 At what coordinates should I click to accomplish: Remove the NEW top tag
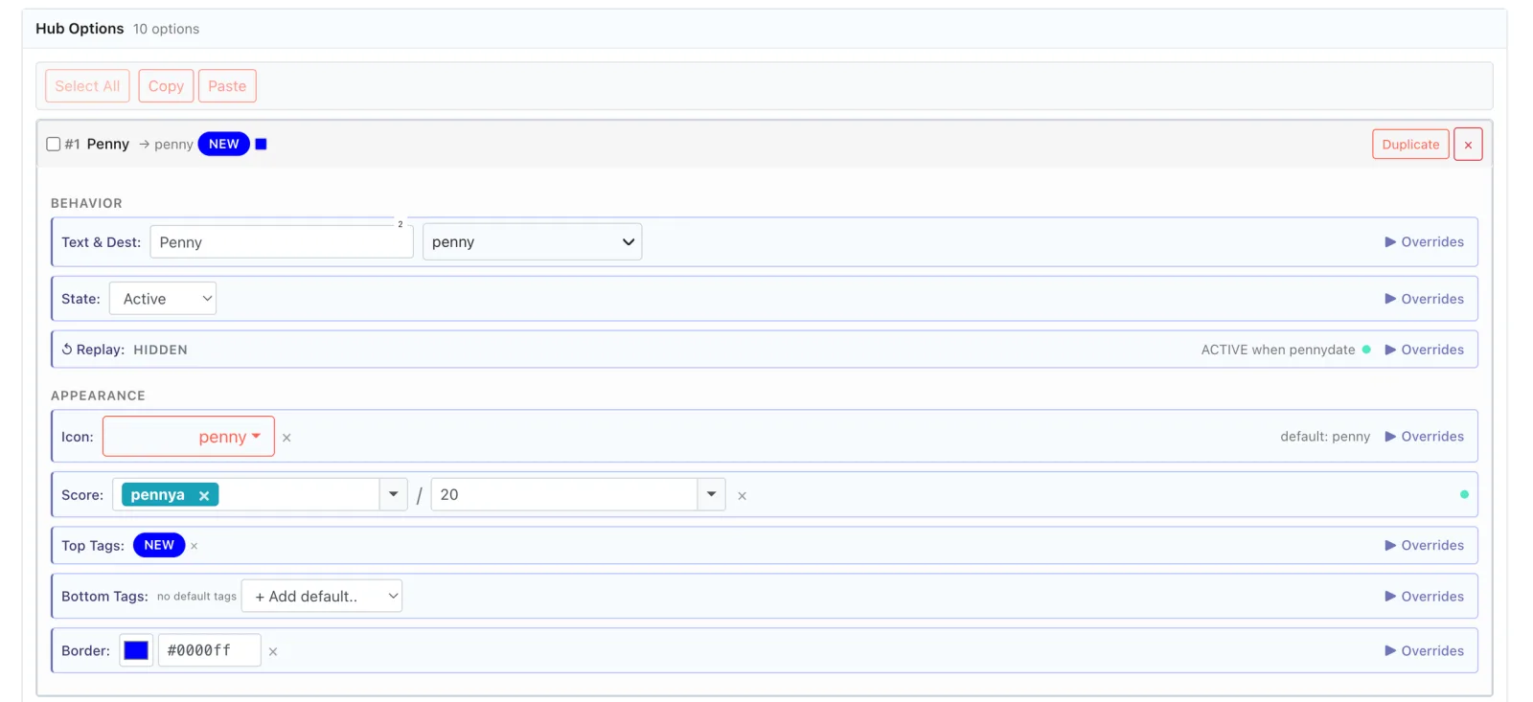tap(194, 546)
